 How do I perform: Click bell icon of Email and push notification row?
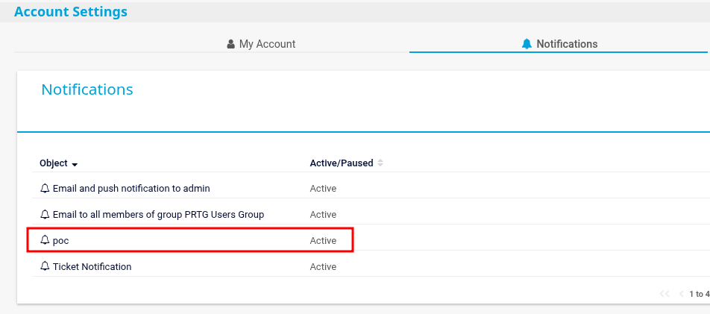click(x=45, y=188)
